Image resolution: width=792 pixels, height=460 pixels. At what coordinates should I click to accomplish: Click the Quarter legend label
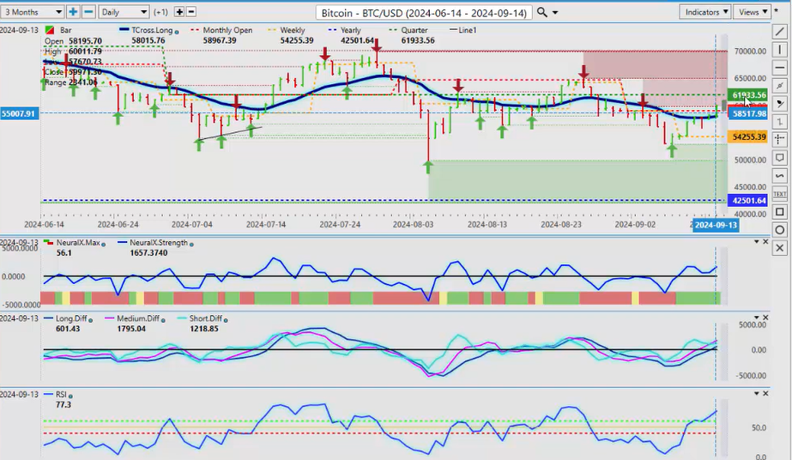(414, 30)
